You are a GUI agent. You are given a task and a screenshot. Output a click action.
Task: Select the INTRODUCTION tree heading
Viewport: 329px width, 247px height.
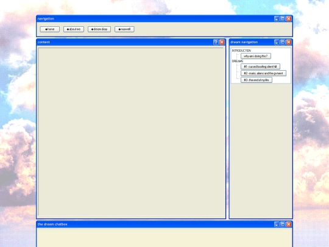coord(241,51)
